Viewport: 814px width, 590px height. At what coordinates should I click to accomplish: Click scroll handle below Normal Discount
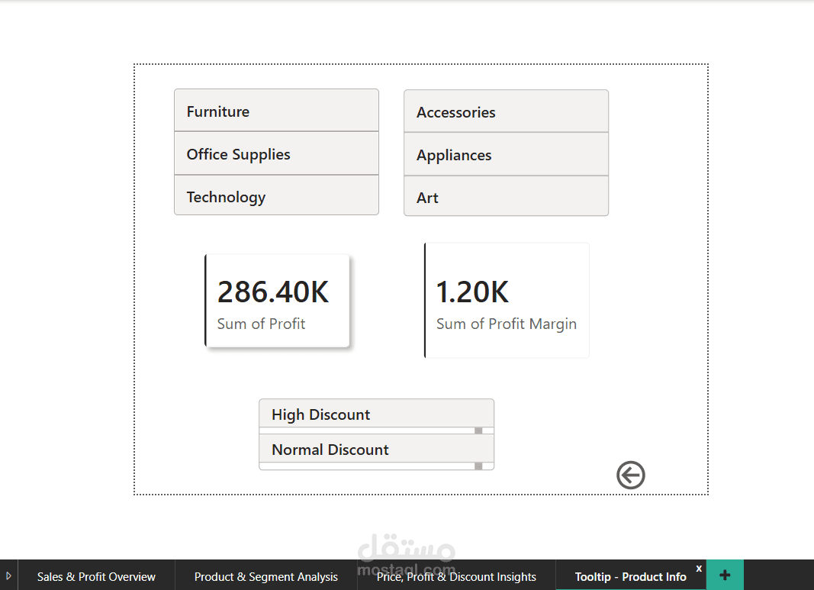pyautogui.click(x=478, y=466)
